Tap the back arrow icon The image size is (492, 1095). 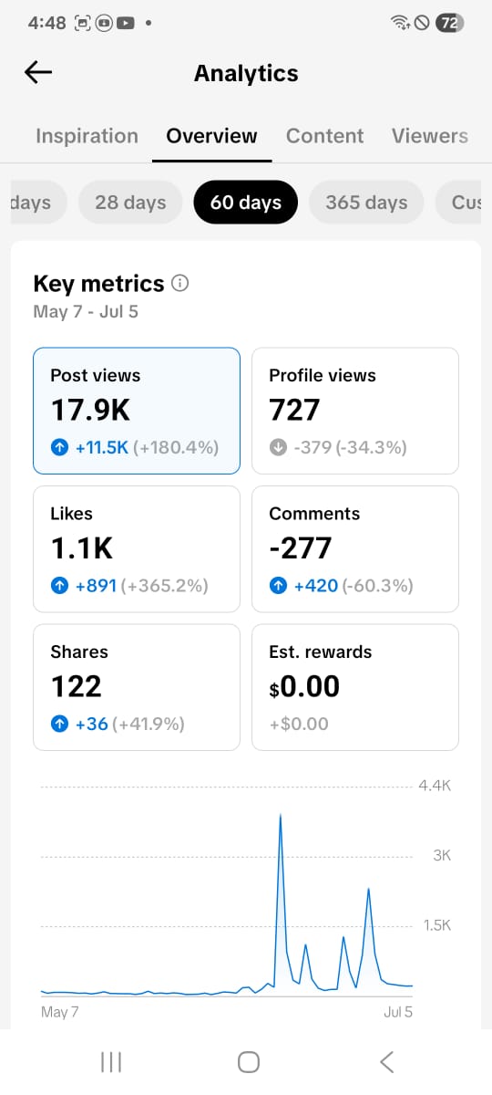coord(38,73)
